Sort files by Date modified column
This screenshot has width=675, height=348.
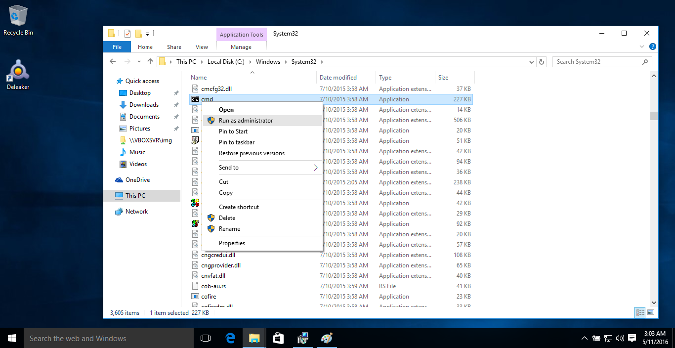click(338, 78)
